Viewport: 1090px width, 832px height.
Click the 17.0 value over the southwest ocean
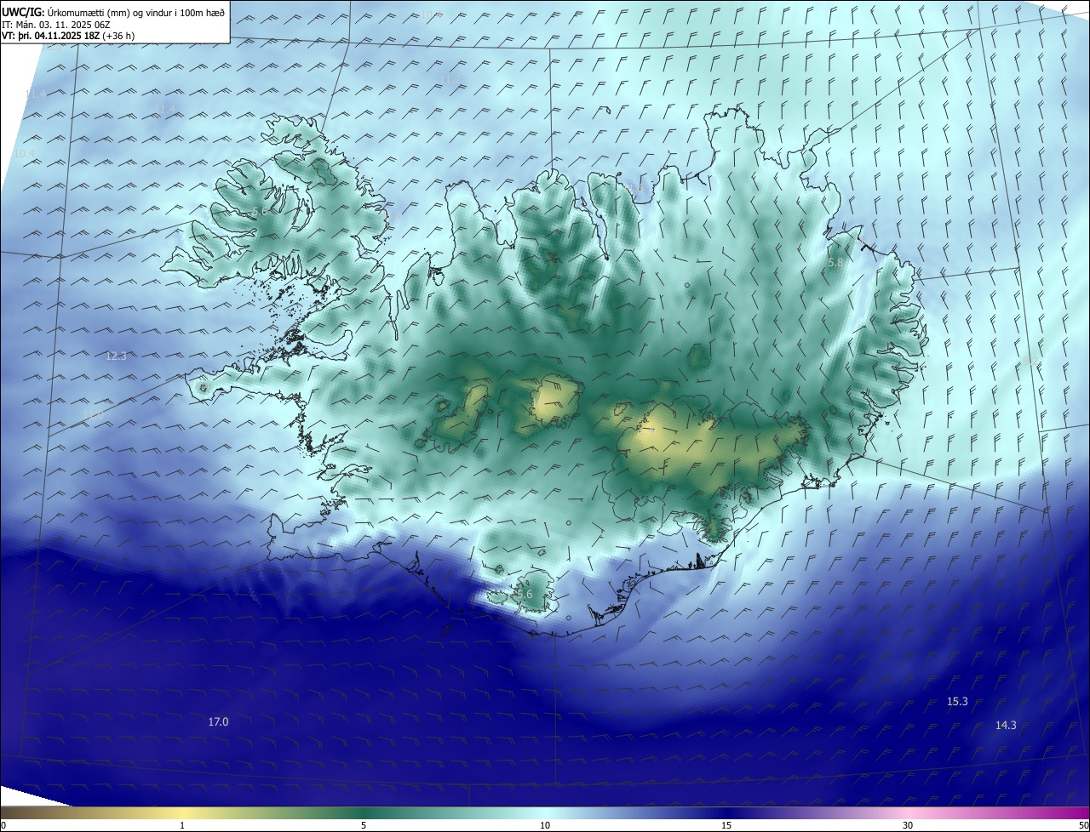(218, 721)
